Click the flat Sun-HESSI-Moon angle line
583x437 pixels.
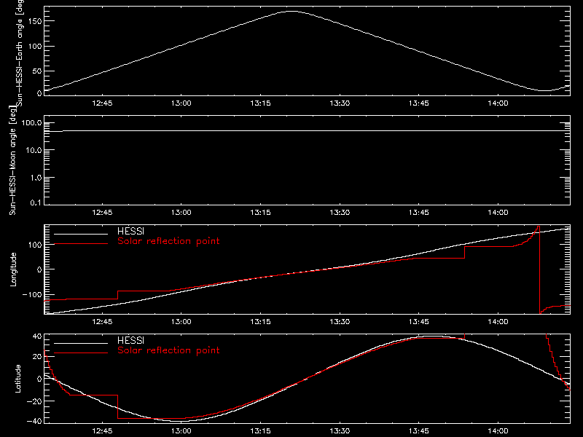pyautogui.click(x=307, y=131)
